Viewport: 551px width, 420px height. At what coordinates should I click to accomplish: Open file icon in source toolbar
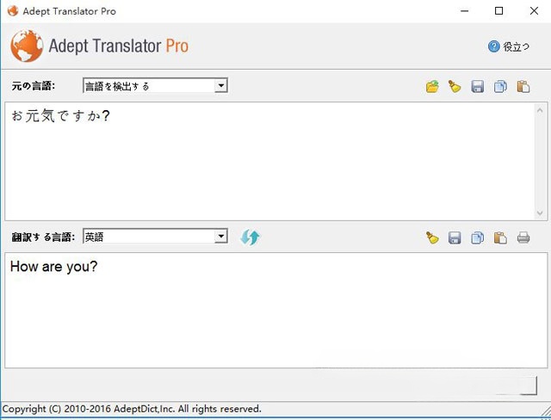432,86
